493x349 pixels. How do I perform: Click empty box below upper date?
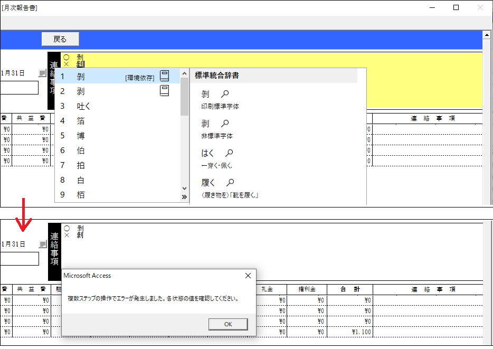(19, 88)
